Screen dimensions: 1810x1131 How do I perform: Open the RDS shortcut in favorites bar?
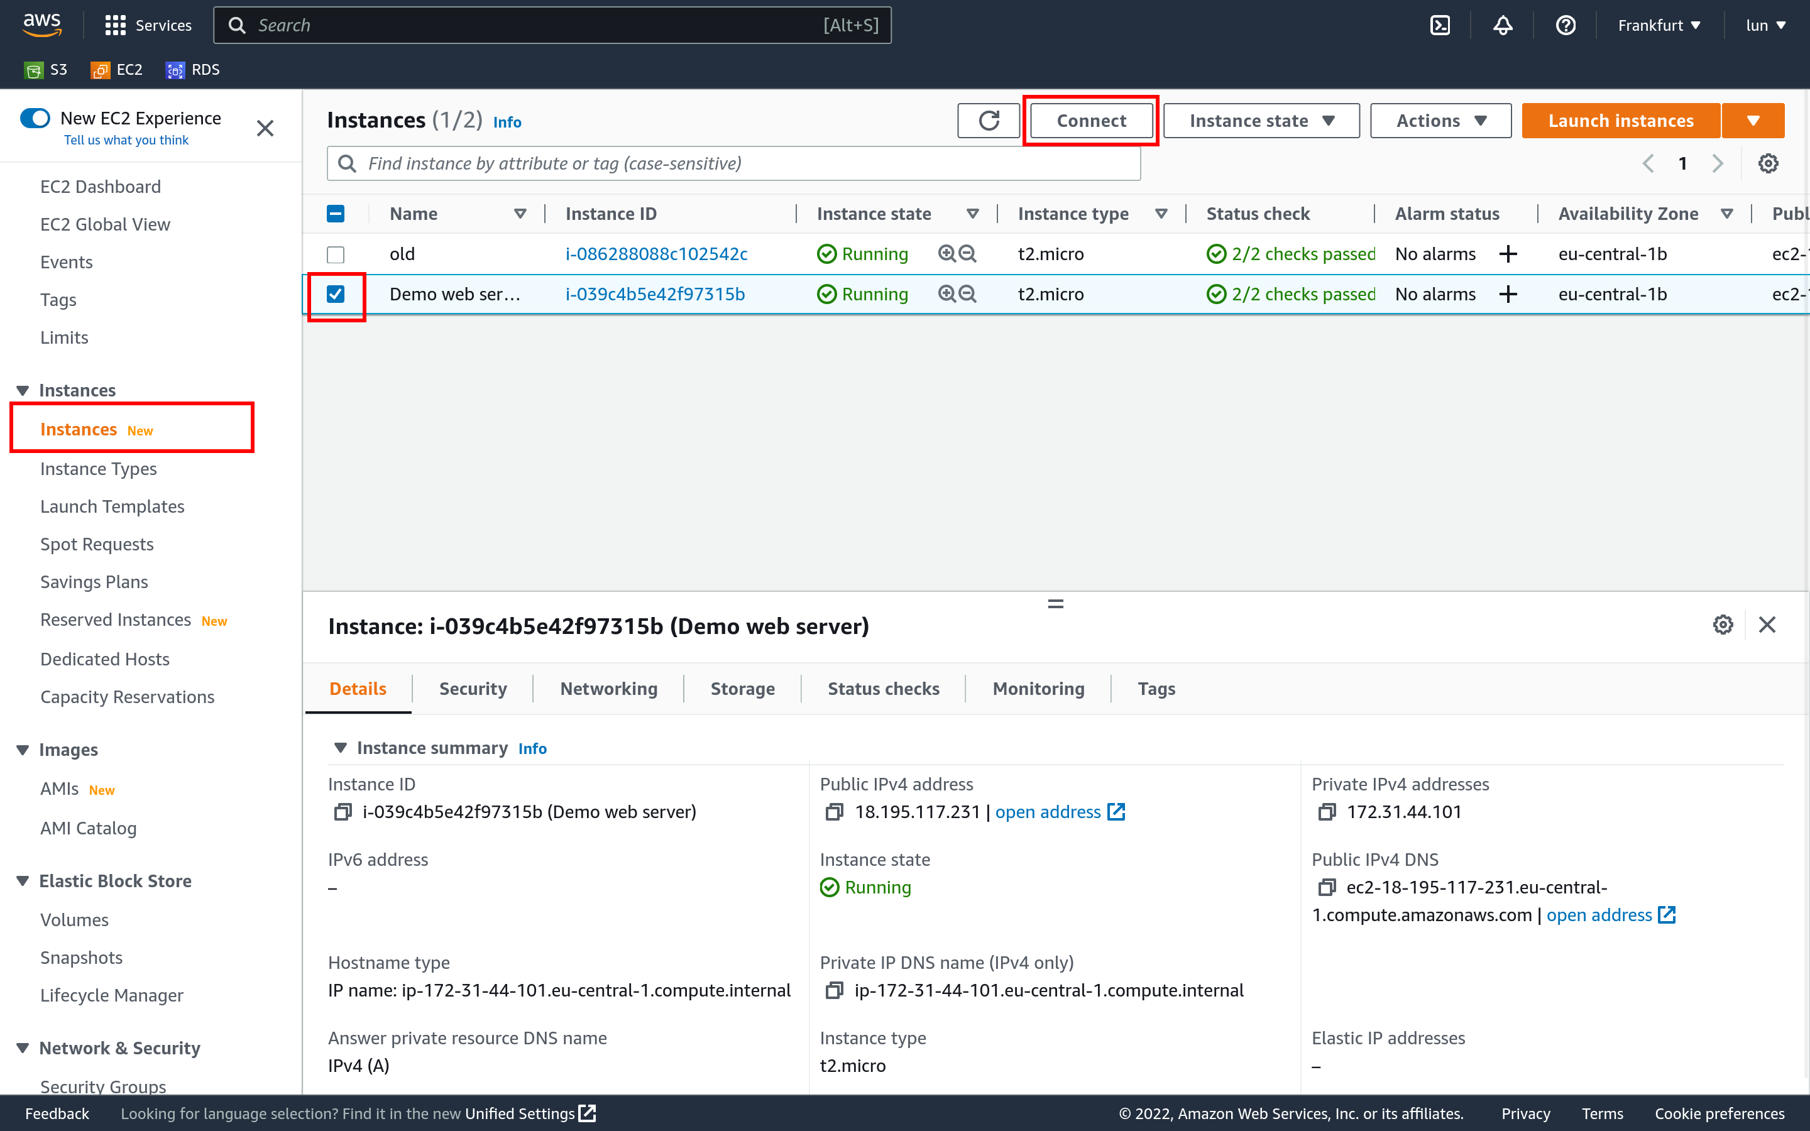(x=193, y=70)
